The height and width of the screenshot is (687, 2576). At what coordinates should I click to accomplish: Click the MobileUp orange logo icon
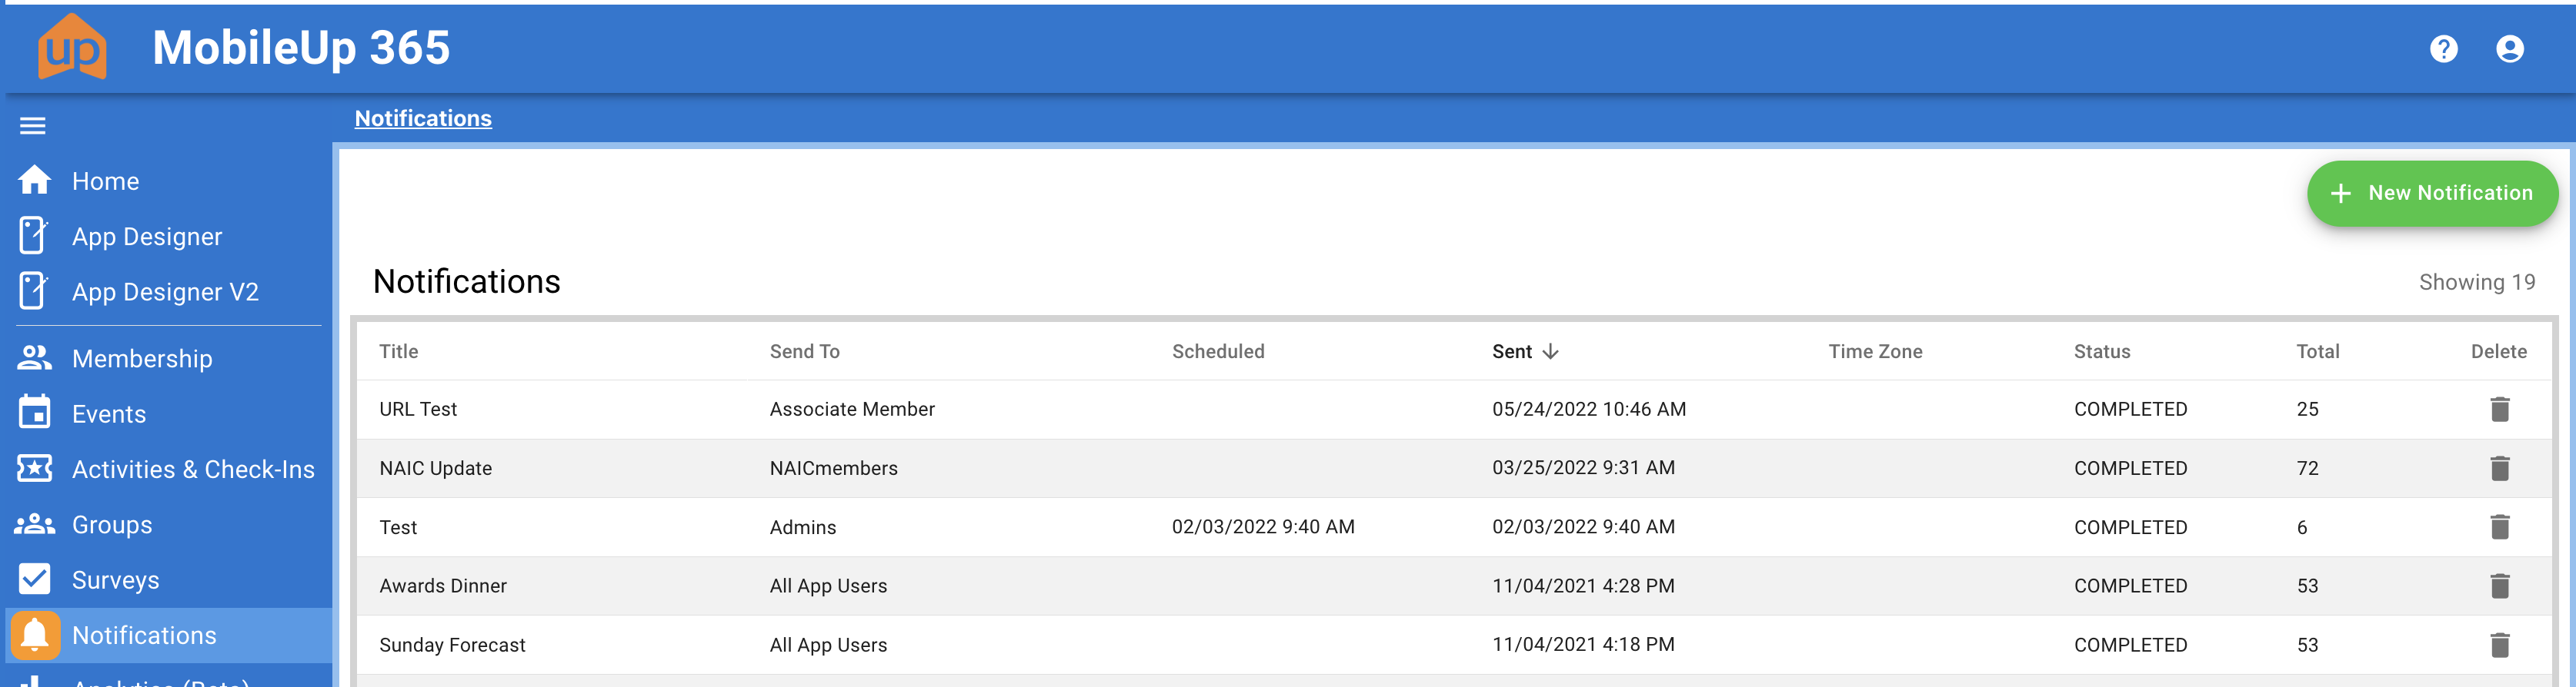coord(72,47)
